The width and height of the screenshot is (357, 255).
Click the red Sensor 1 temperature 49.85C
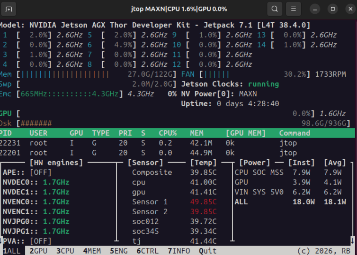coord(203,201)
